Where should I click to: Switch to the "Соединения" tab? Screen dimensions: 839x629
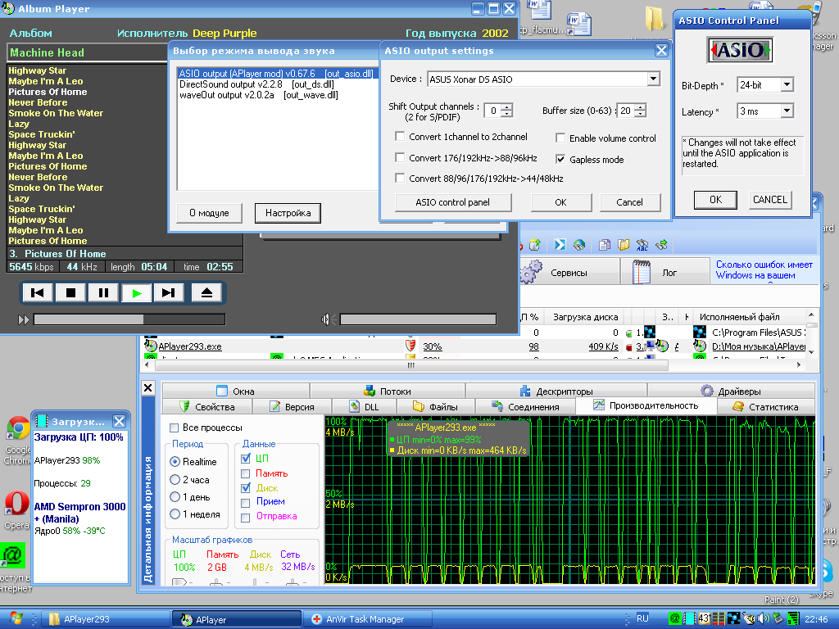pyautogui.click(x=525, y=406)
